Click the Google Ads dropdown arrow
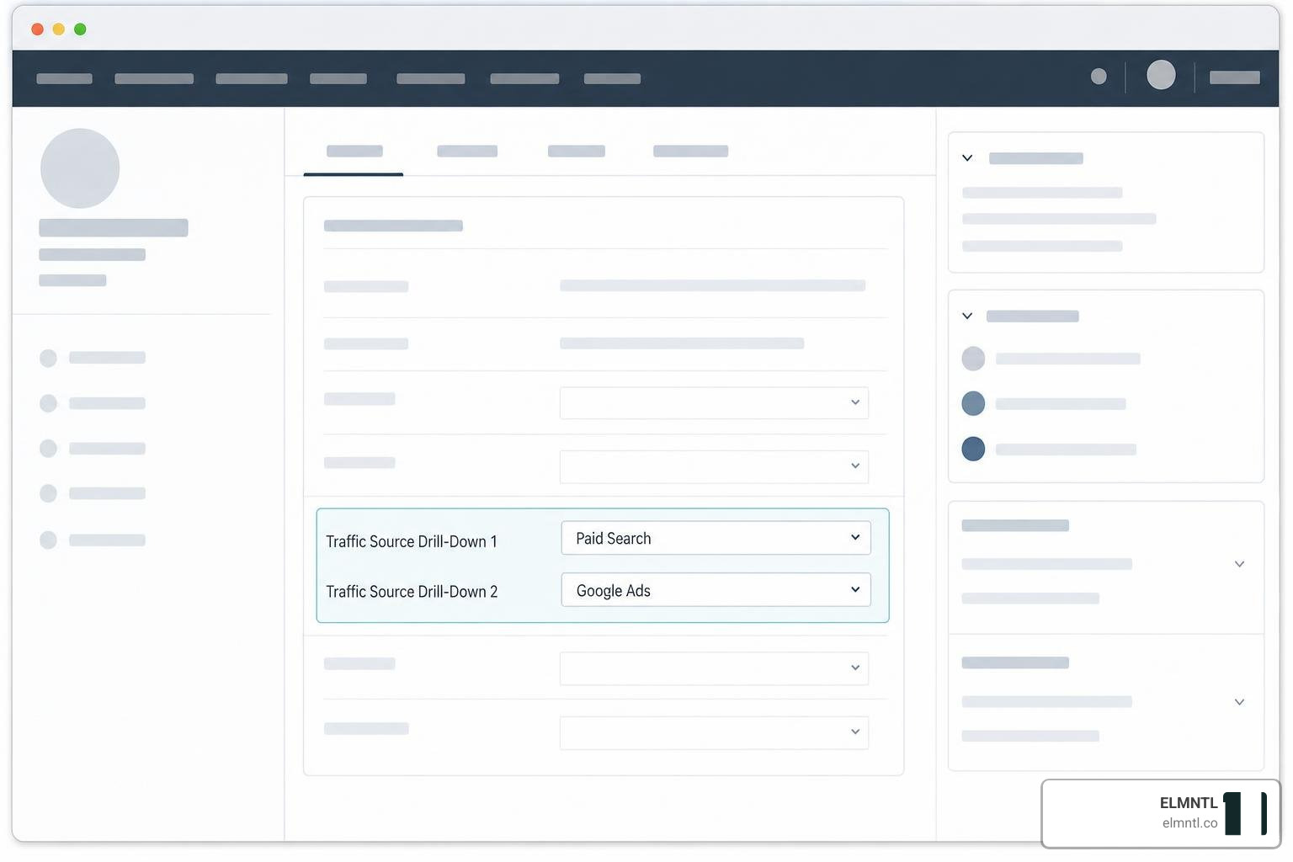The width and height of the screenshot is (1293, 862). tap(855, 590)
